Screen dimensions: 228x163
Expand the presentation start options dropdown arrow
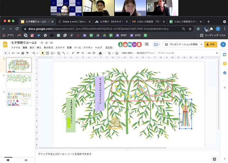point(201,45)
